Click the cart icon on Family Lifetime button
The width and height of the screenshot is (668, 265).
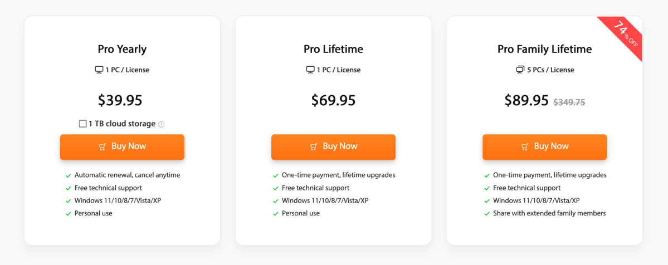tap(525, 146)
